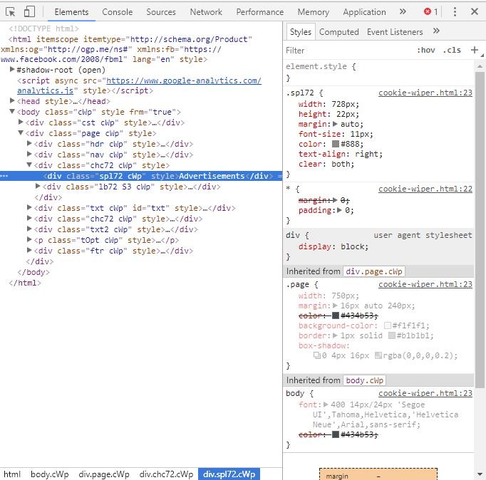Screen dimensions: 486x480
Task: Click the Styles pane scroll-down arrow
Action: coord(480,474)
